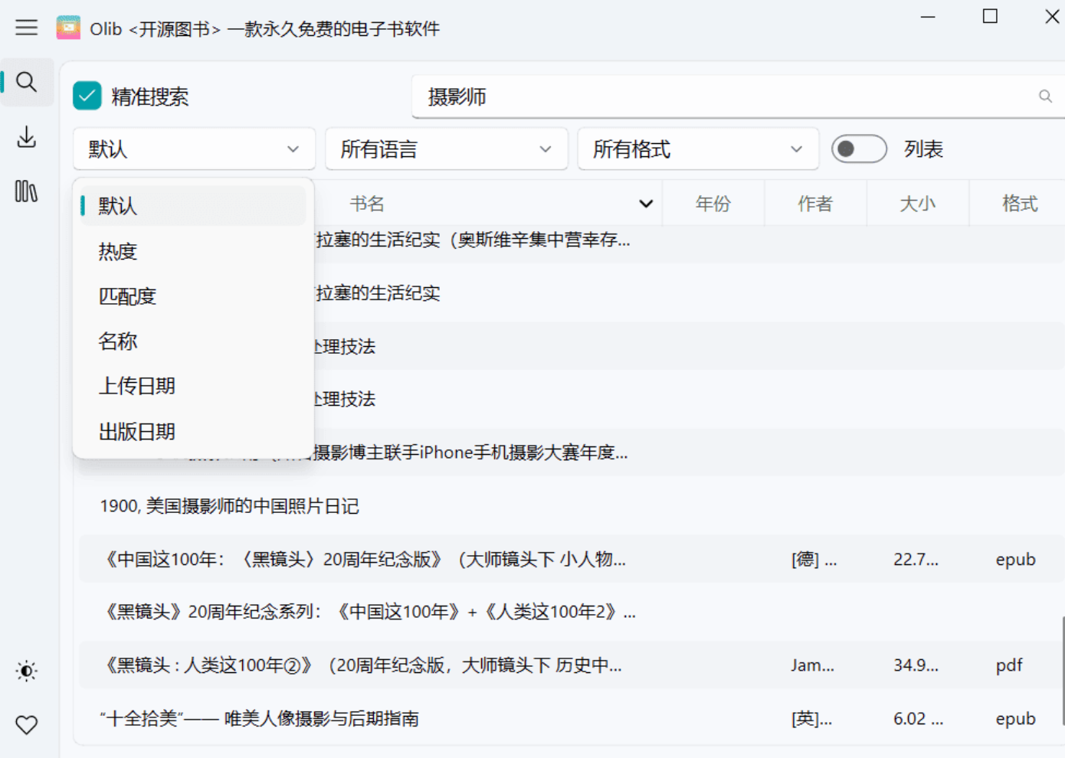Click the 作者 column header
Viewport: 1065px width, 758px height.
[x=815, y=204]
